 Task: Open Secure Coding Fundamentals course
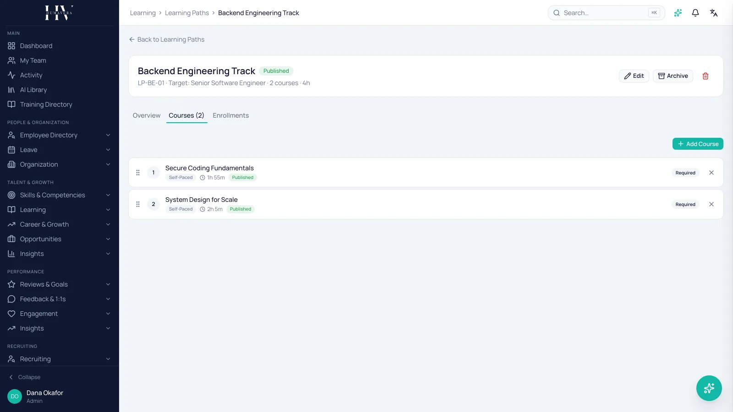click(x=209, y=168)
